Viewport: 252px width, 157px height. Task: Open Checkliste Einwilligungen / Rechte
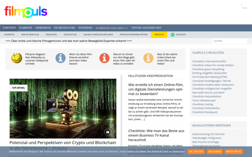tap(212, 81)
